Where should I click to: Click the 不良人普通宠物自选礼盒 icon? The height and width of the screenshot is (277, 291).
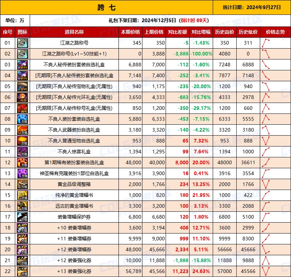tap(22, 141)
